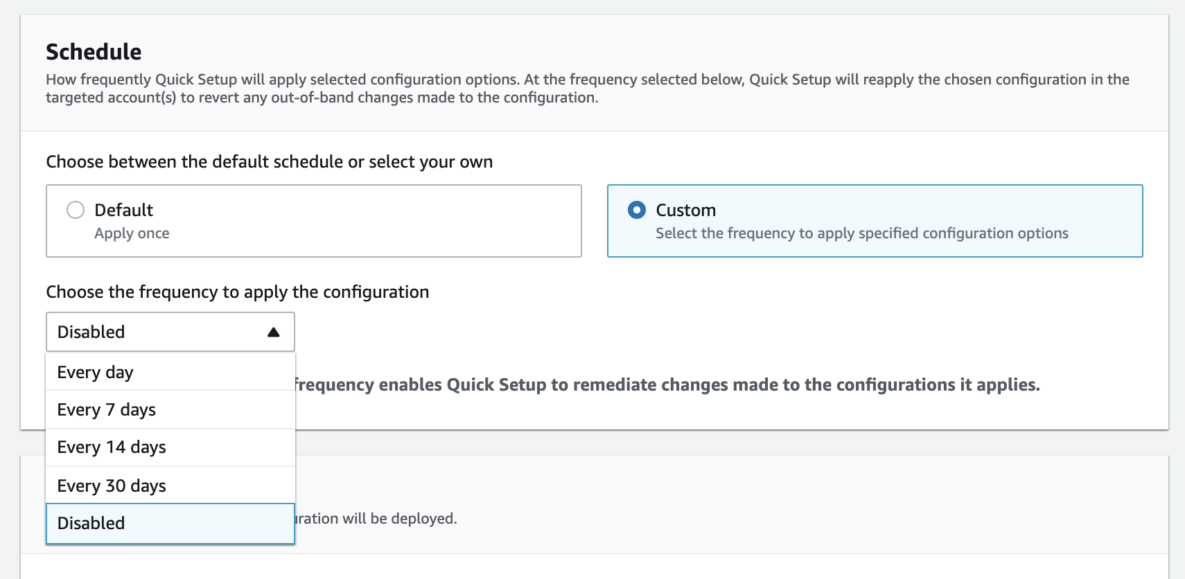Viewport: 1185px width, 579px height.
Task: Choose Every 14 days frequency
Action: click(112, 447)
